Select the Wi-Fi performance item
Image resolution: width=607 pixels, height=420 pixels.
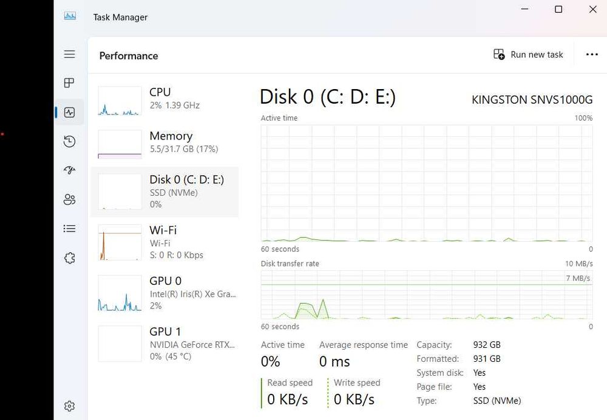pos(164,242)
